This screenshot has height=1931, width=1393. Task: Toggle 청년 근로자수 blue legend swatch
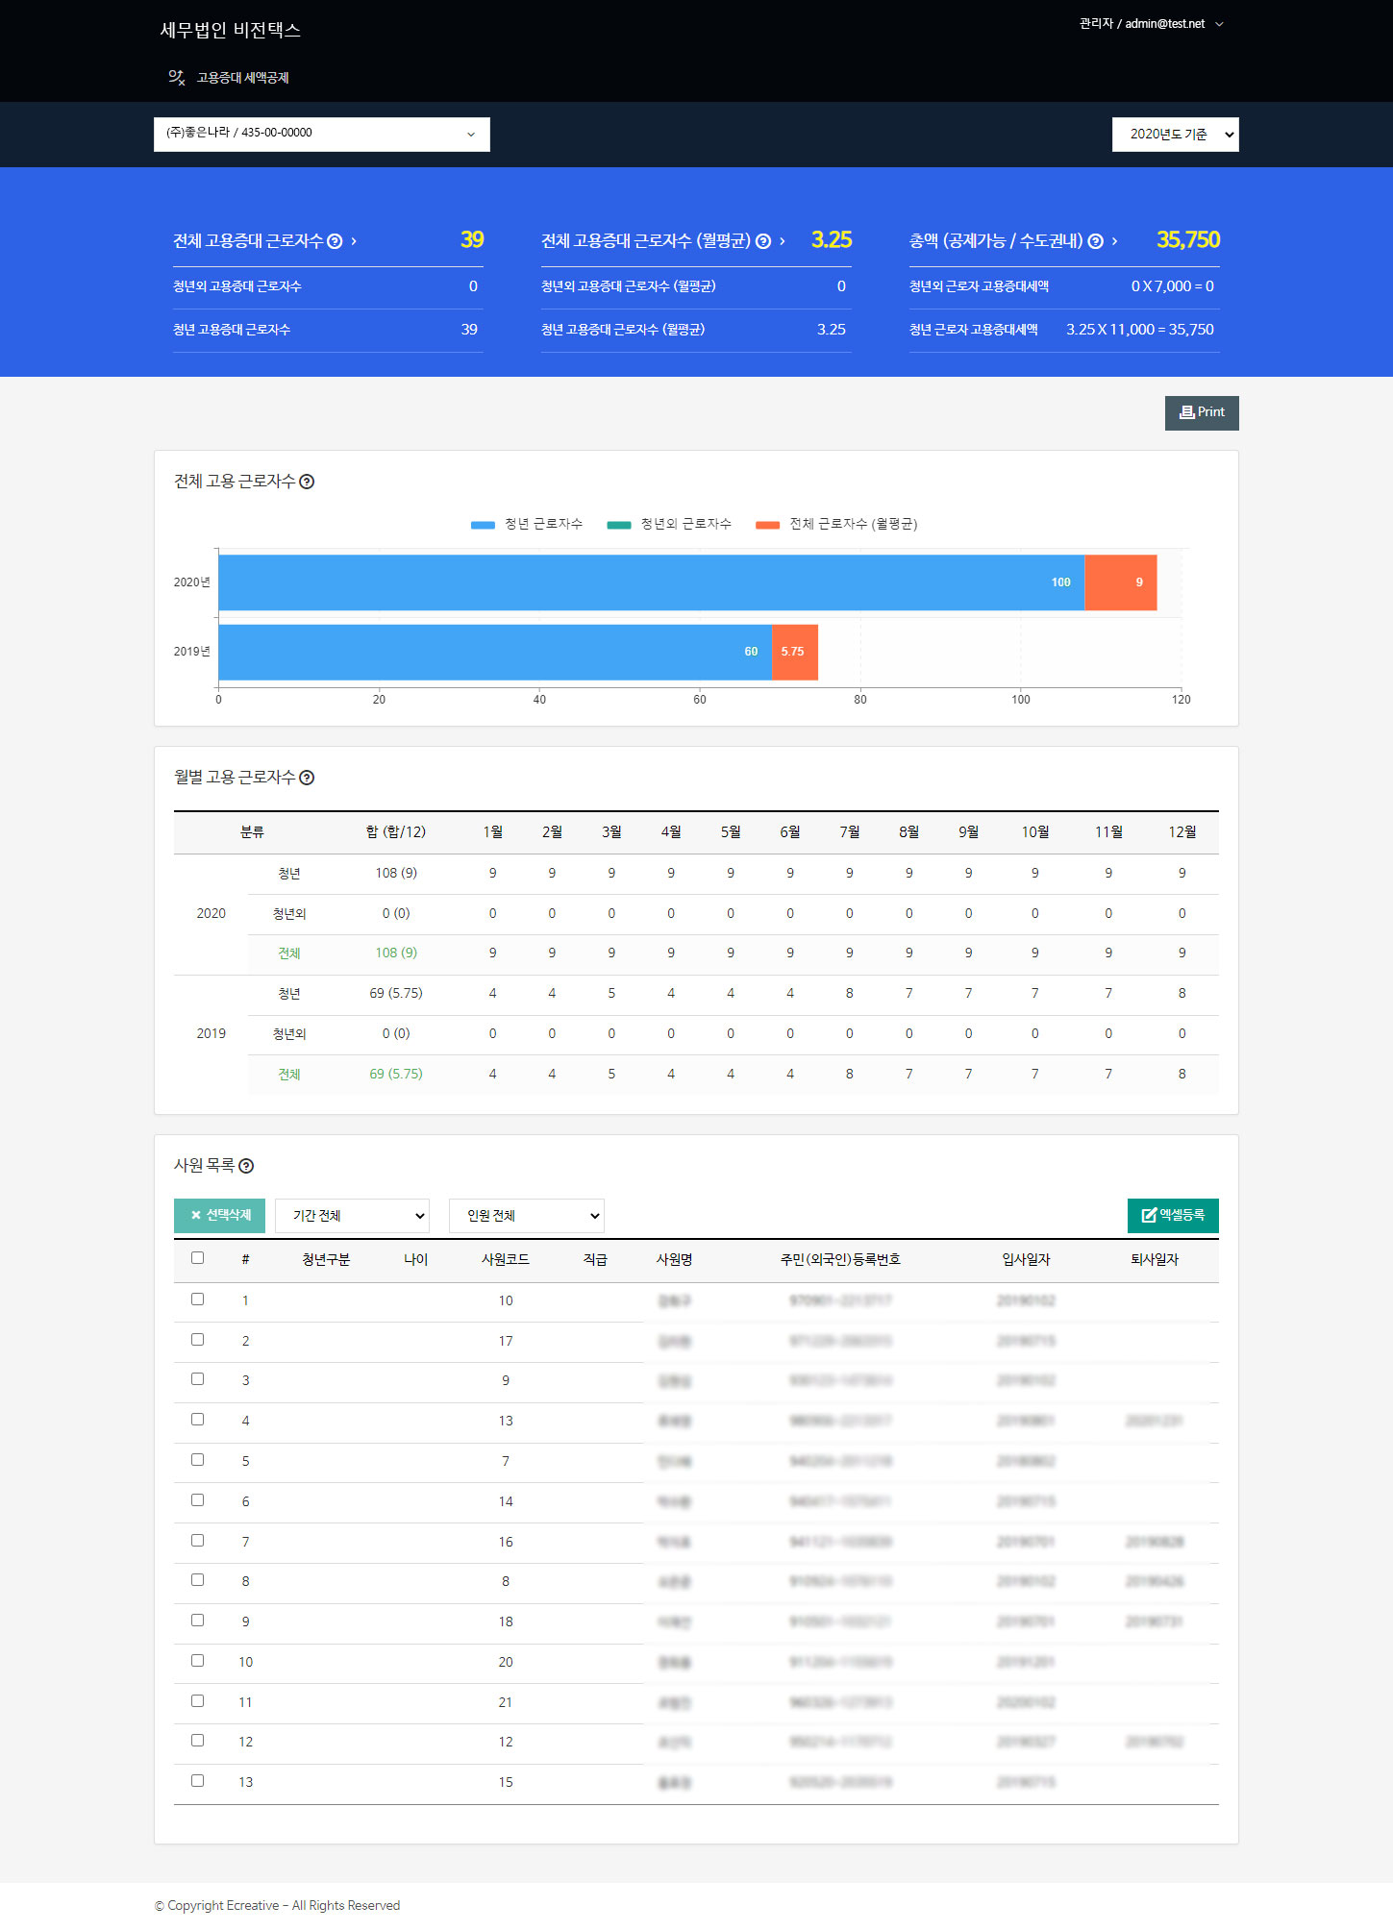[x=483, y=525]
